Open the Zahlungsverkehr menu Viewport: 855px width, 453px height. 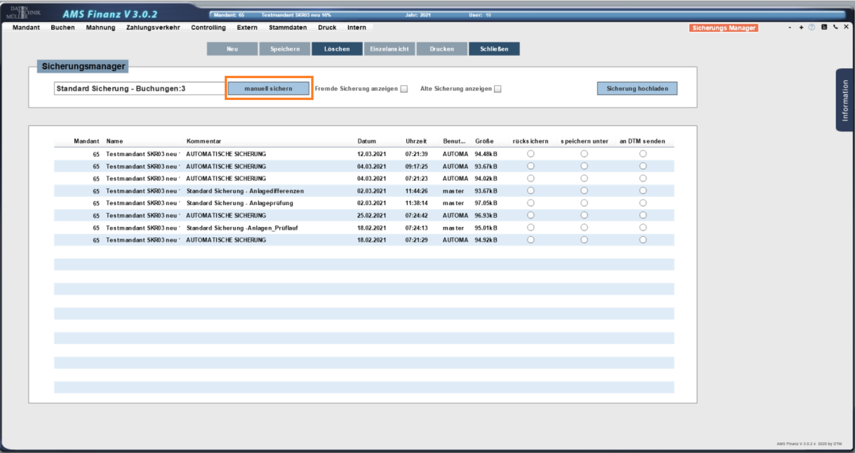tap(153, 27)
